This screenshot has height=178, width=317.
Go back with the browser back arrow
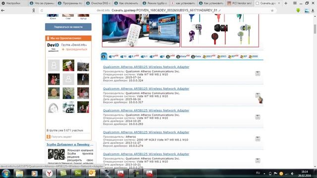point(3,10)
